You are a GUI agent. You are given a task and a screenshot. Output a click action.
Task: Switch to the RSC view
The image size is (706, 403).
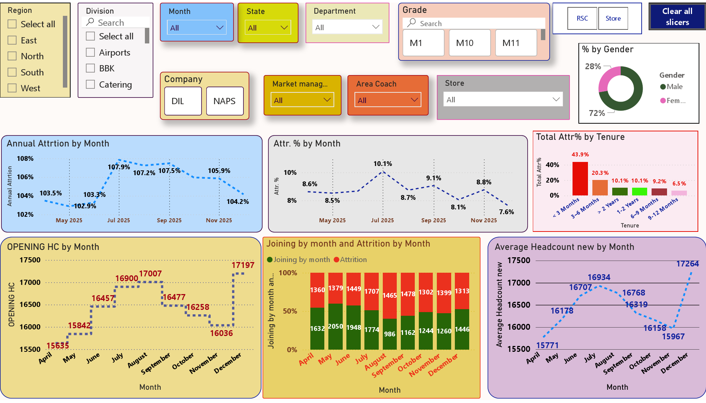click(582, 18)
